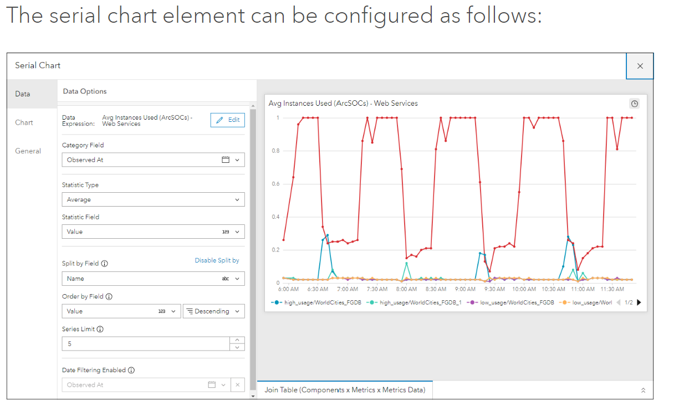Open the Descending sort order dropdown
Screen dimensions: 674x411
(x=238, y=311)
